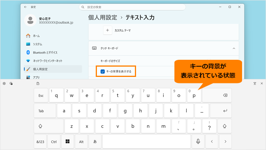Tap the r key
The width and height of the screenshot is (266, 150).
point(102,95)
